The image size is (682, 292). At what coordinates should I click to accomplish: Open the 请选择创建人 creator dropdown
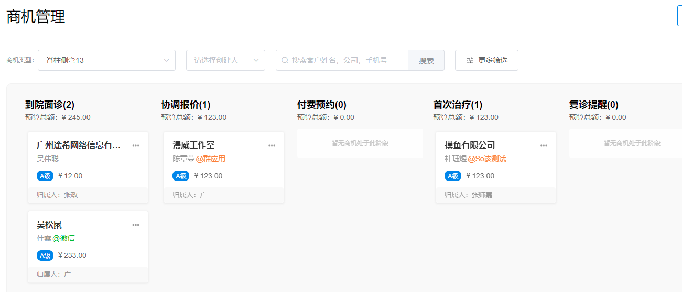[225, 60]
